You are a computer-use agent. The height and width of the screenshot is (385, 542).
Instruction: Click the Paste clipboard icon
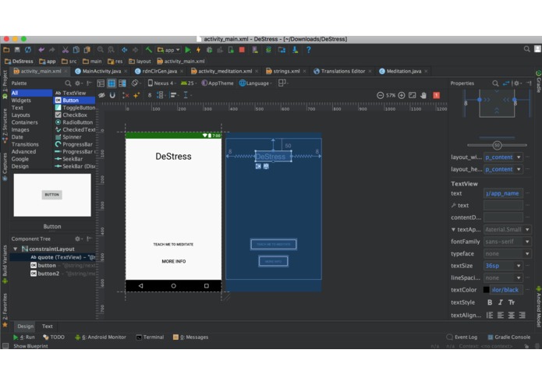87,50
